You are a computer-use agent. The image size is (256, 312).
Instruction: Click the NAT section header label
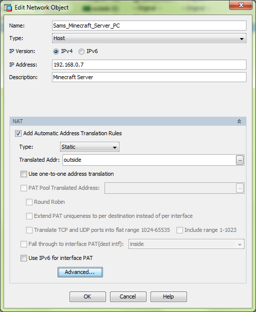point(17,121)
